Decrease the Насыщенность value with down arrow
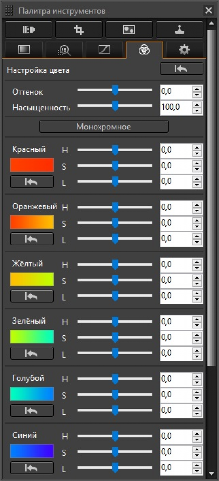This screenshot has height=481, width=219. (197, 111)
